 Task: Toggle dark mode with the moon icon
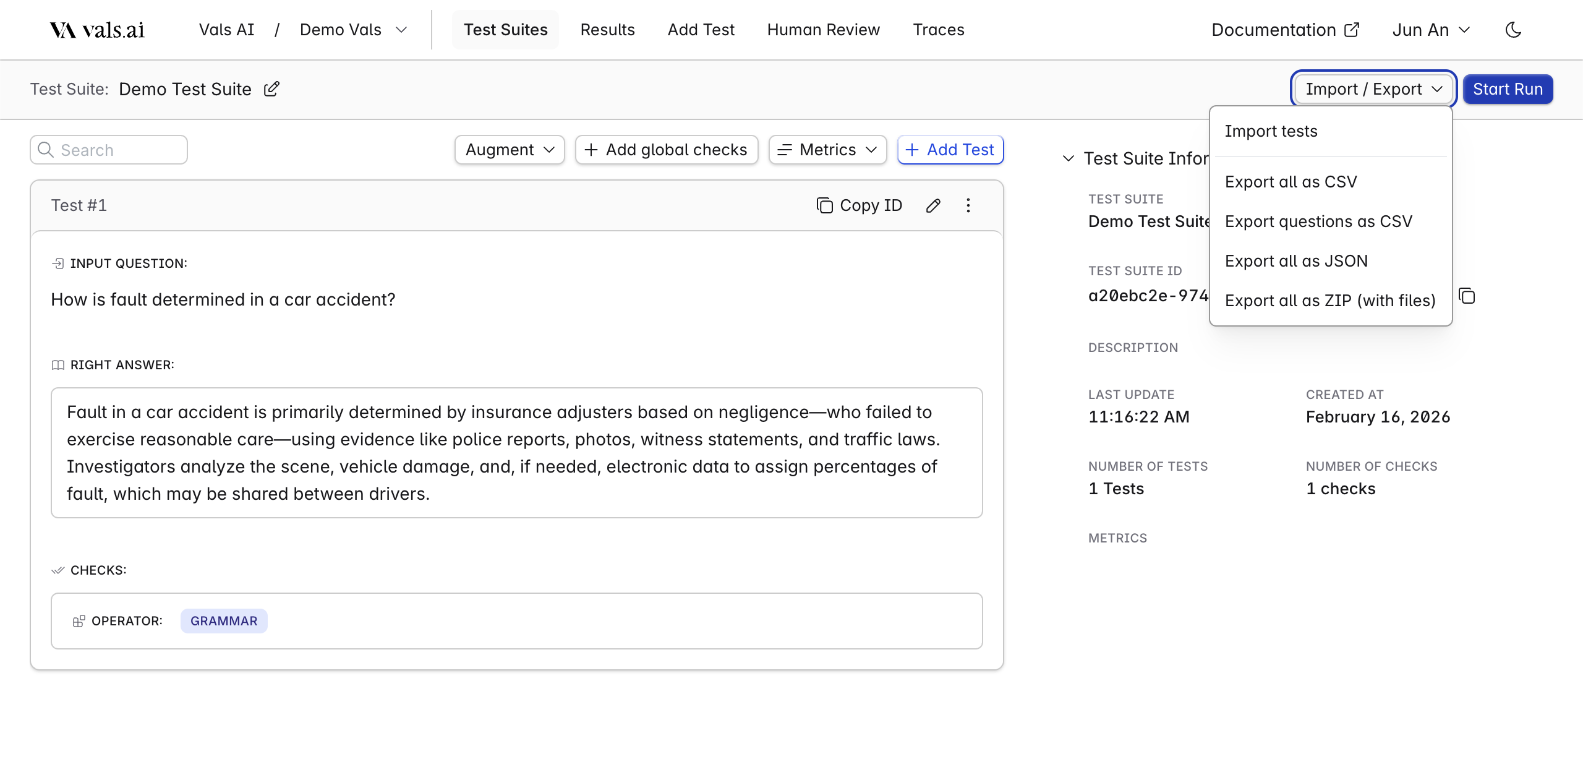(1513, 30)
